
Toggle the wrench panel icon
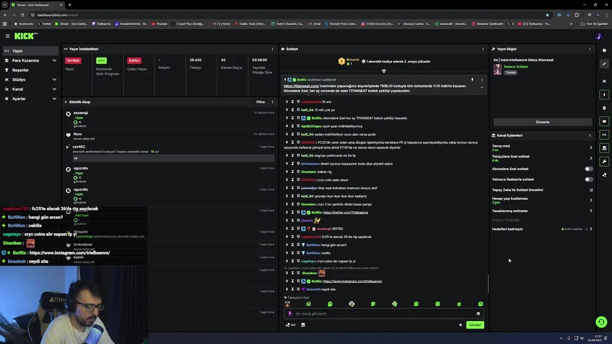(604, 161)
